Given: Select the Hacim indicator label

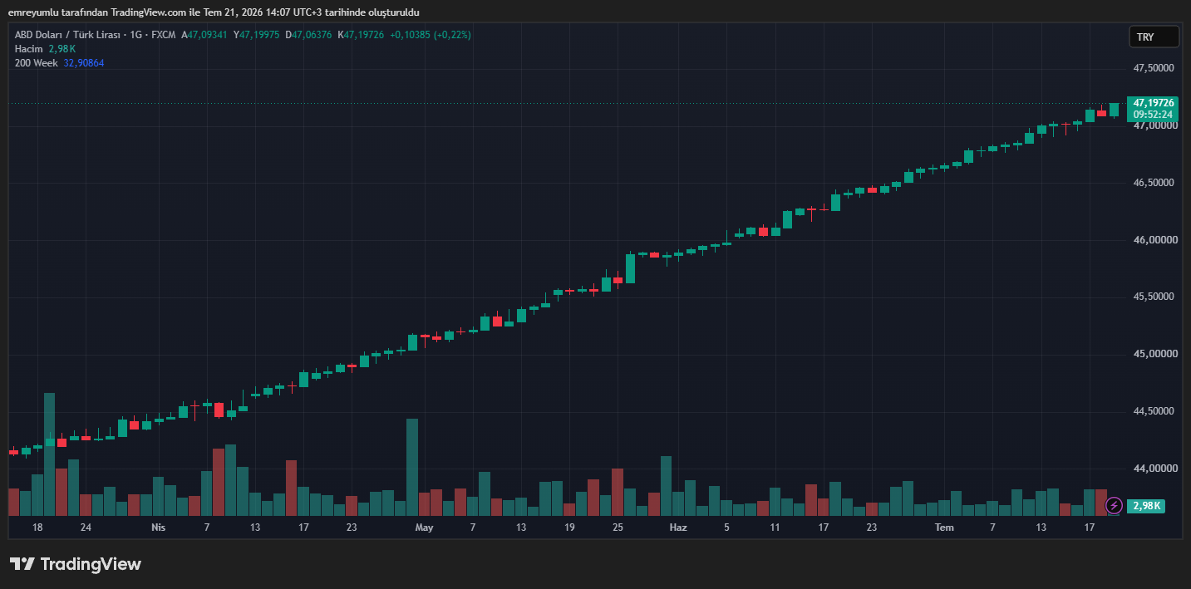Looking at the screenshot, I should click(29, 49).
